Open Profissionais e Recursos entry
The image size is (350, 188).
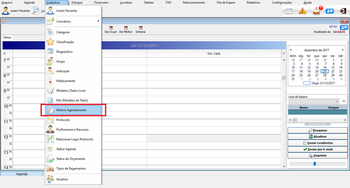pyautogui.click(x=73, y=129)
